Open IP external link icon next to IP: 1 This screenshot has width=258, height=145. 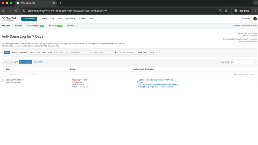76,87
